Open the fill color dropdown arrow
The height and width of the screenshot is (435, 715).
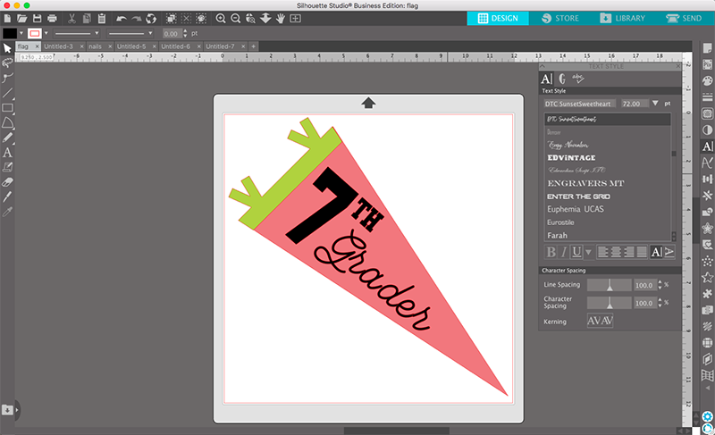click(21, 33)
